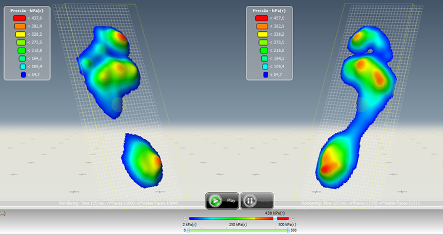This screenshot has height=235, width=443.
Task: Click lime 273,5 swatch in right legend
Action: [x=261, y=42]
